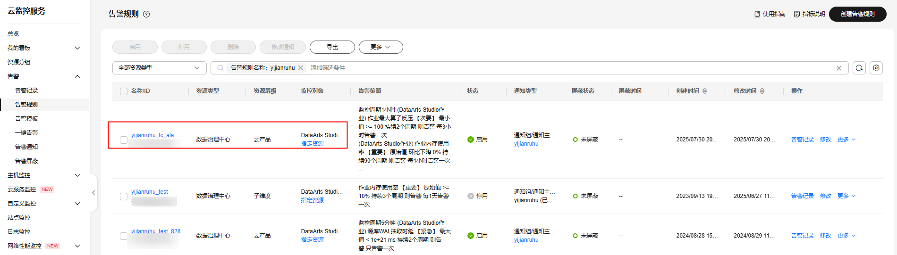Click the search magnifier icon in filter bar
897x255 pixels.
coord(220,68)
